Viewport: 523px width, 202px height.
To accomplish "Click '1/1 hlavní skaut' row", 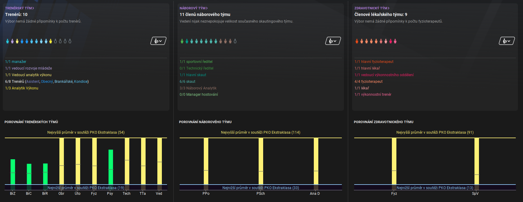I will point(193,75).
